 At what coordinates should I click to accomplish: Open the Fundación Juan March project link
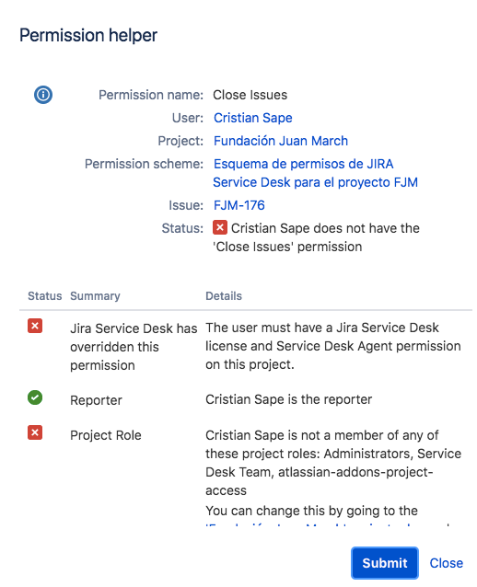click(281, 141)
